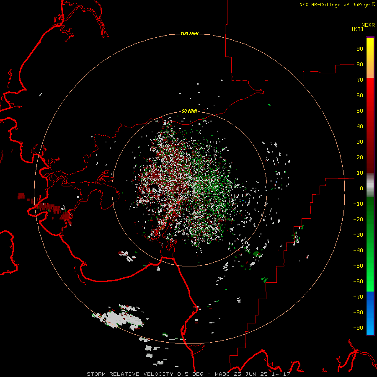
Task: Pick the gray zero-velocity segment of color bar
Action: click(370, 186)
